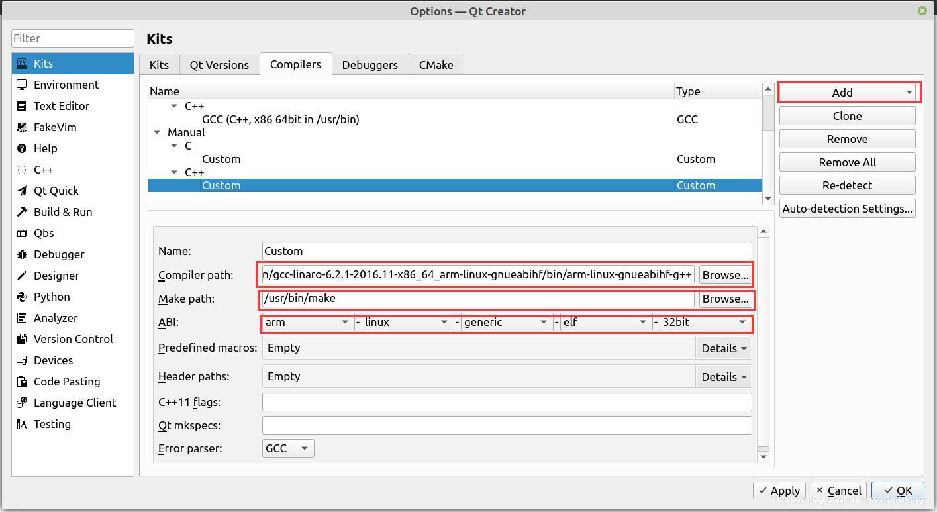
Task: Collapse the C++ node under Manual
Action: coord(174,172)
